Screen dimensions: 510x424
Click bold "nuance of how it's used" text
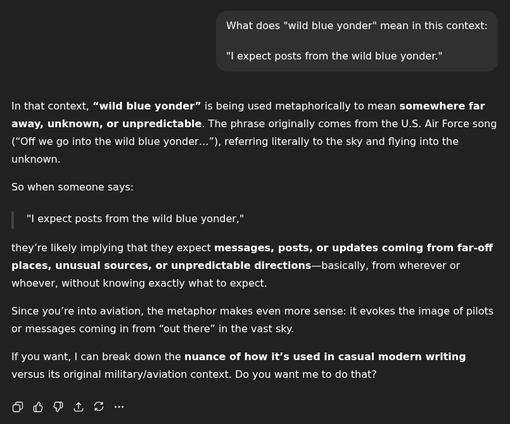tap(324, 357)
